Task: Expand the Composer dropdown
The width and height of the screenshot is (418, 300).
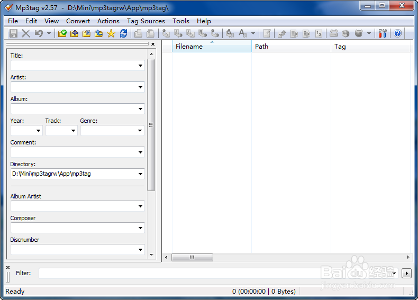Action: (x=140, y=228)
